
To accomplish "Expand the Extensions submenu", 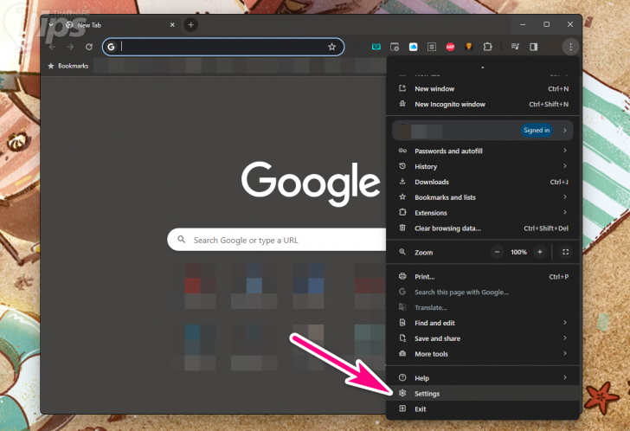I will [x=484, y=213].
